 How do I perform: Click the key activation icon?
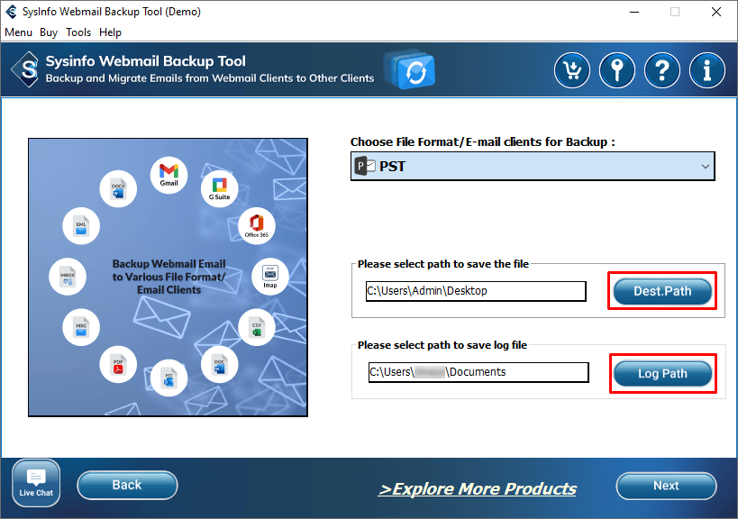(x=617, y=70)
